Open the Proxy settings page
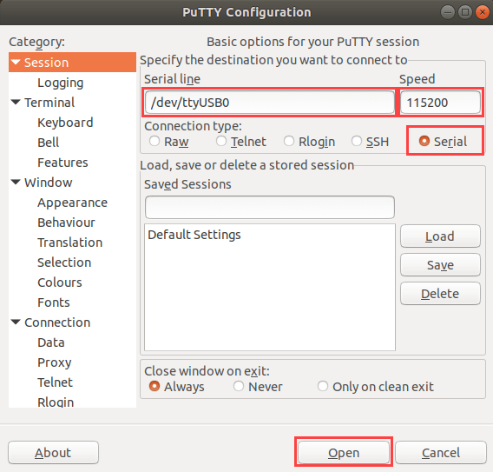This screenshot has width=493, height=472. point(55,362)
